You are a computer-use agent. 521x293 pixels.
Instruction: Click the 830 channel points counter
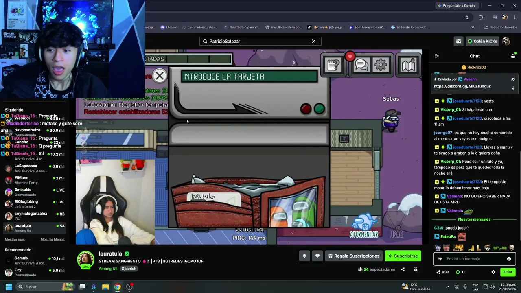click(442, 272)
